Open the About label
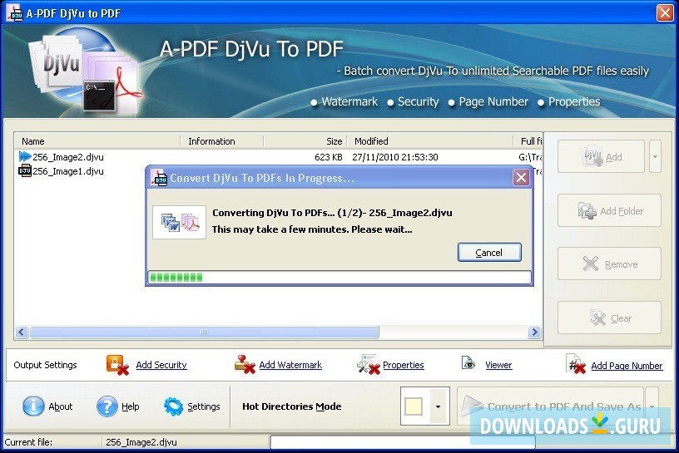 [x=60, y=406]
